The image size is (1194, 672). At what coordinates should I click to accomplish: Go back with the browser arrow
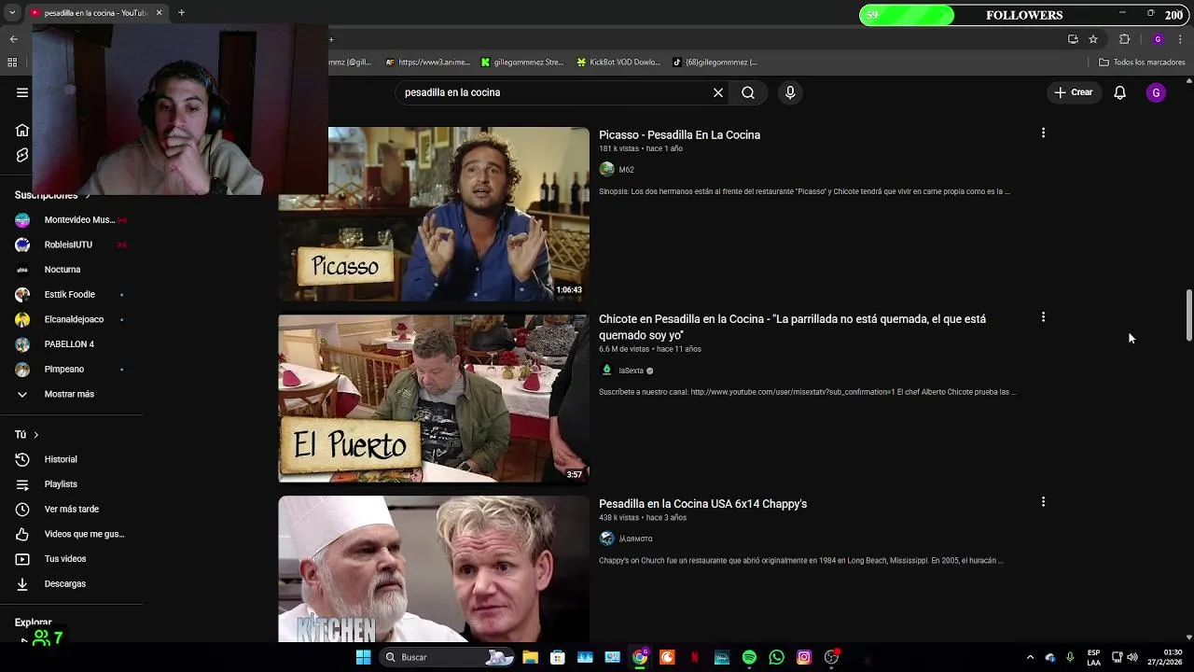coord(13,39)
